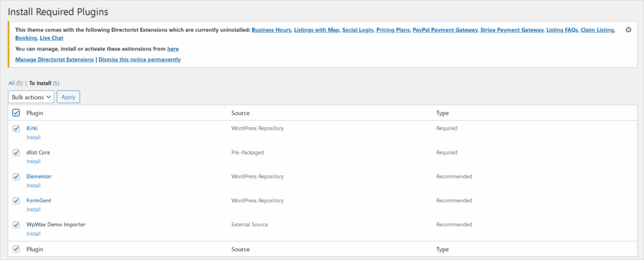Dismiss the notice with the X icon
The width and height of the screenshot is (644, 260).
tap(628, 30)
